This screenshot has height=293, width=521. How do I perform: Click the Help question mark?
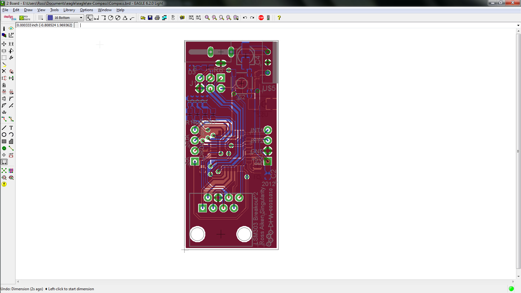tap(279, 18)
